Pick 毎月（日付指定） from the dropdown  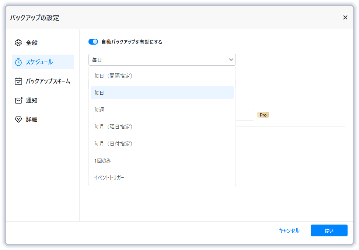click(113, 144)
